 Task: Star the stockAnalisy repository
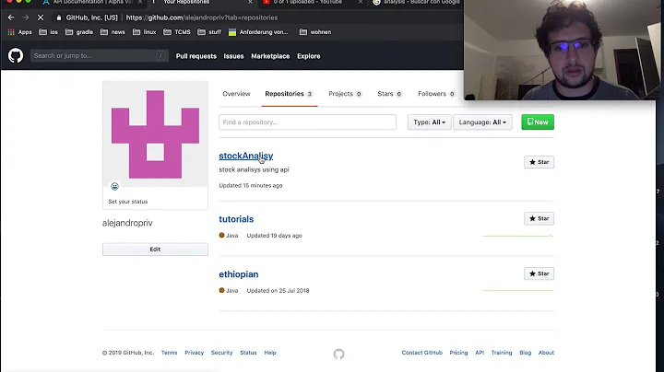tap(539, 162)
